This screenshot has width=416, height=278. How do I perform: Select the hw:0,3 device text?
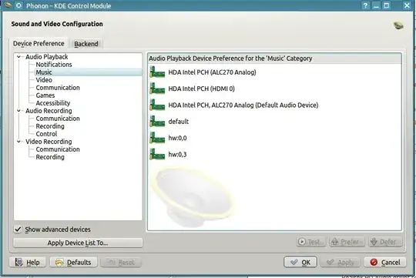177,154
